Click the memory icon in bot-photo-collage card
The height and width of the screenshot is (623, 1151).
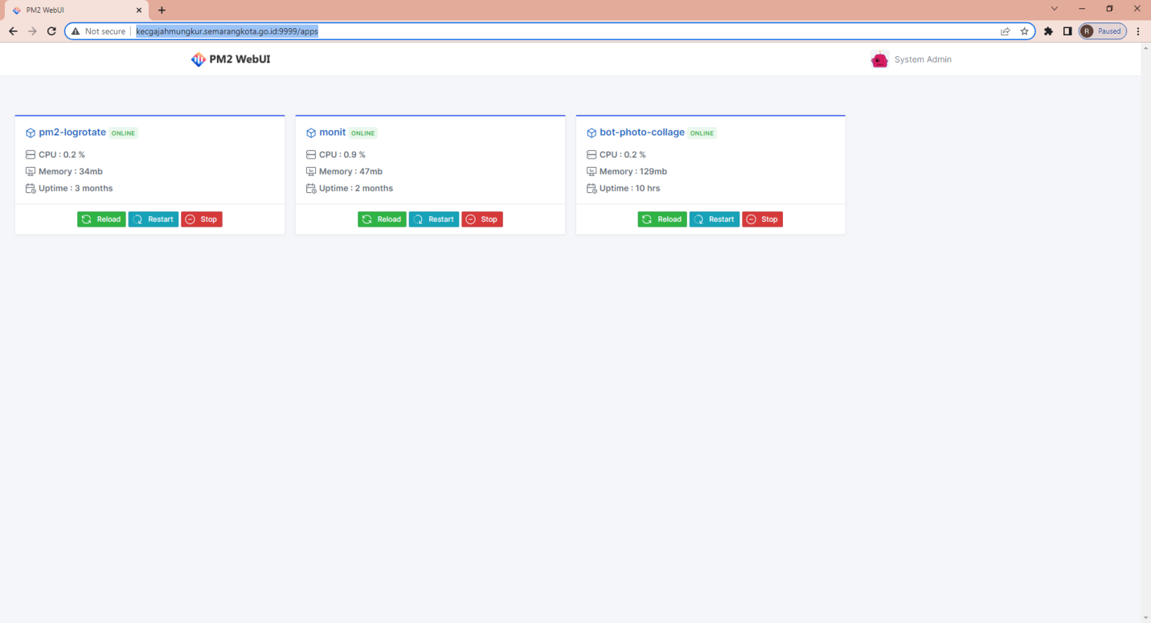(x=592, y=171)
